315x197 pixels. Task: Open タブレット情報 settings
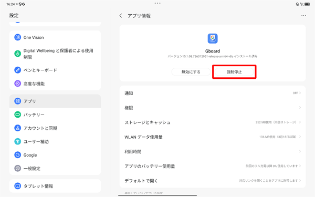(x=55, y=186)
